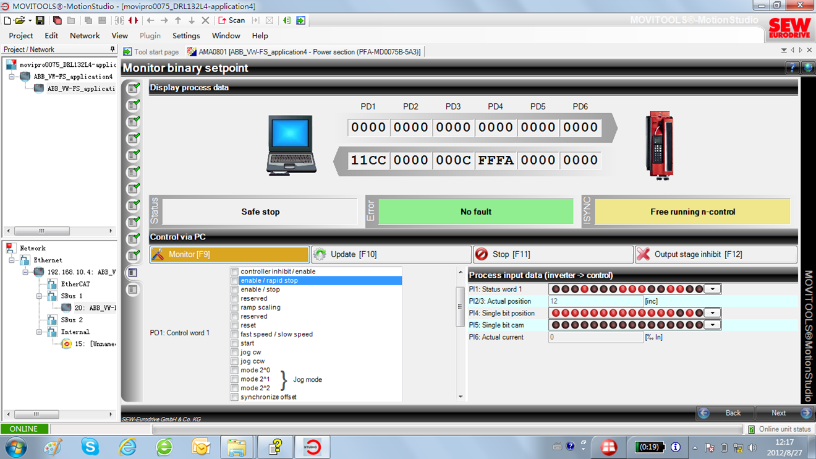Tick the 'jog cw' checkbox
The width and height of the screenshot is (816, 459).
234,352
